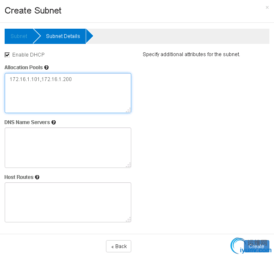
Task: Click the Allocation Pools help icon
Action: 46,68
